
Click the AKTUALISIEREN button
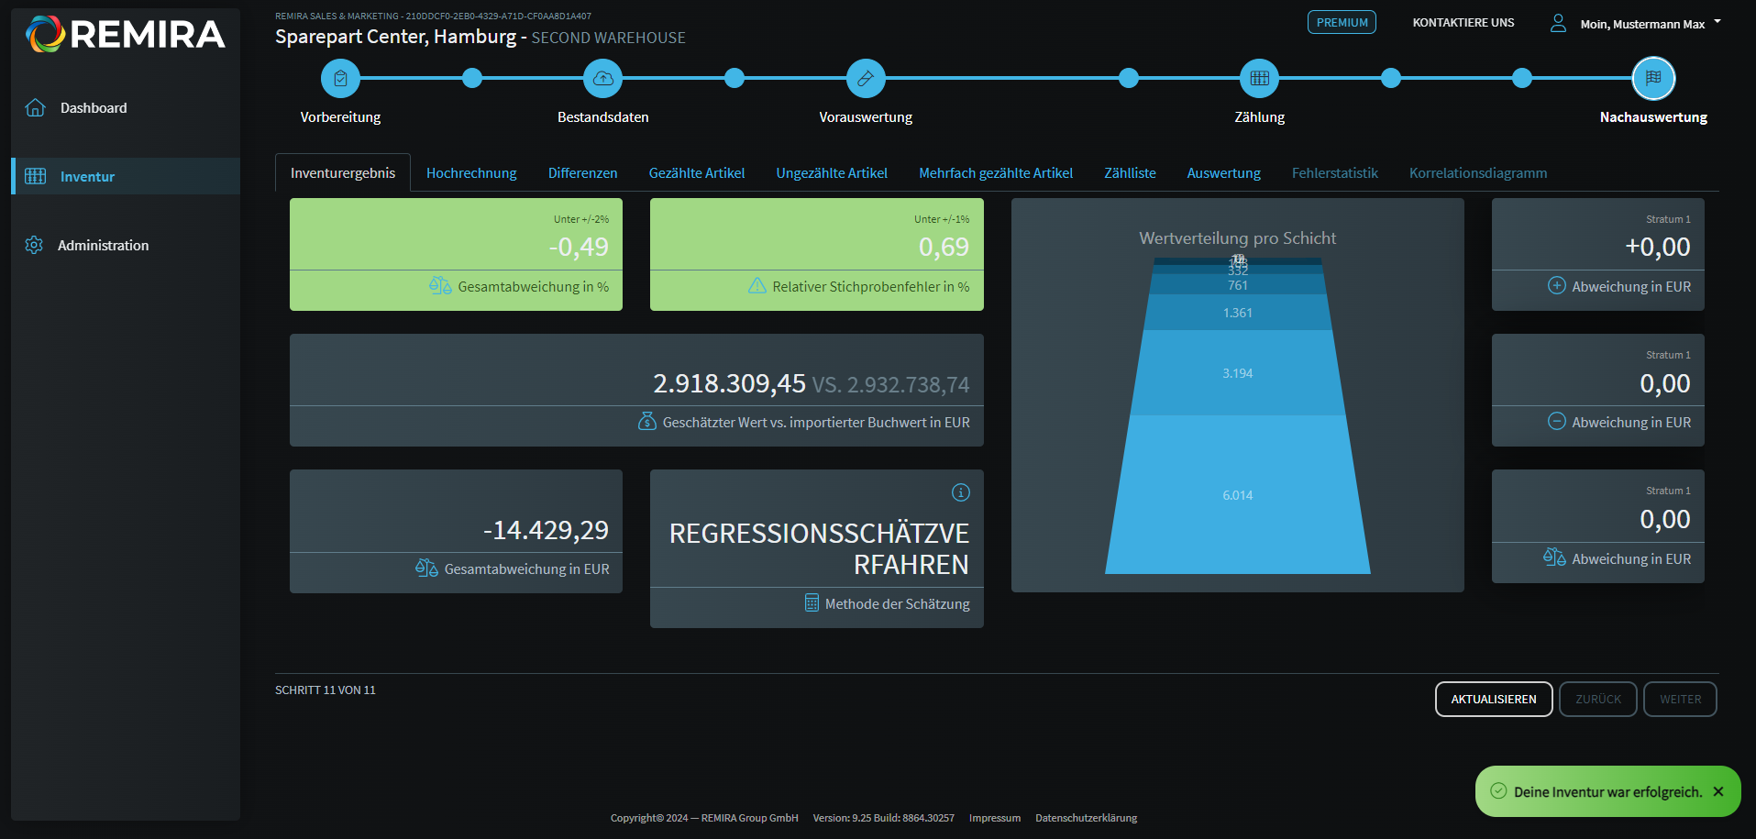click(1493, 699)
